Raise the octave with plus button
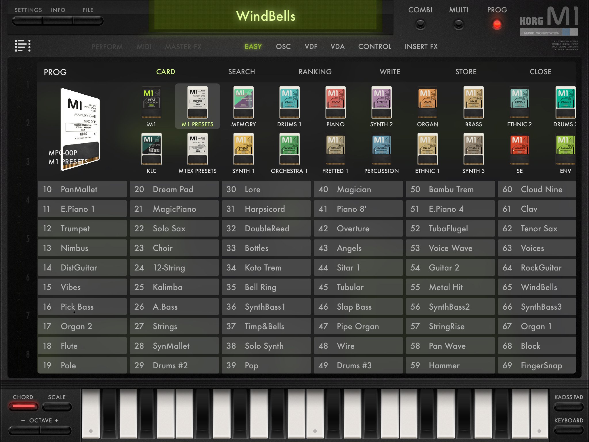The width and height of the screenshot is (589, 442). point(56,430)
